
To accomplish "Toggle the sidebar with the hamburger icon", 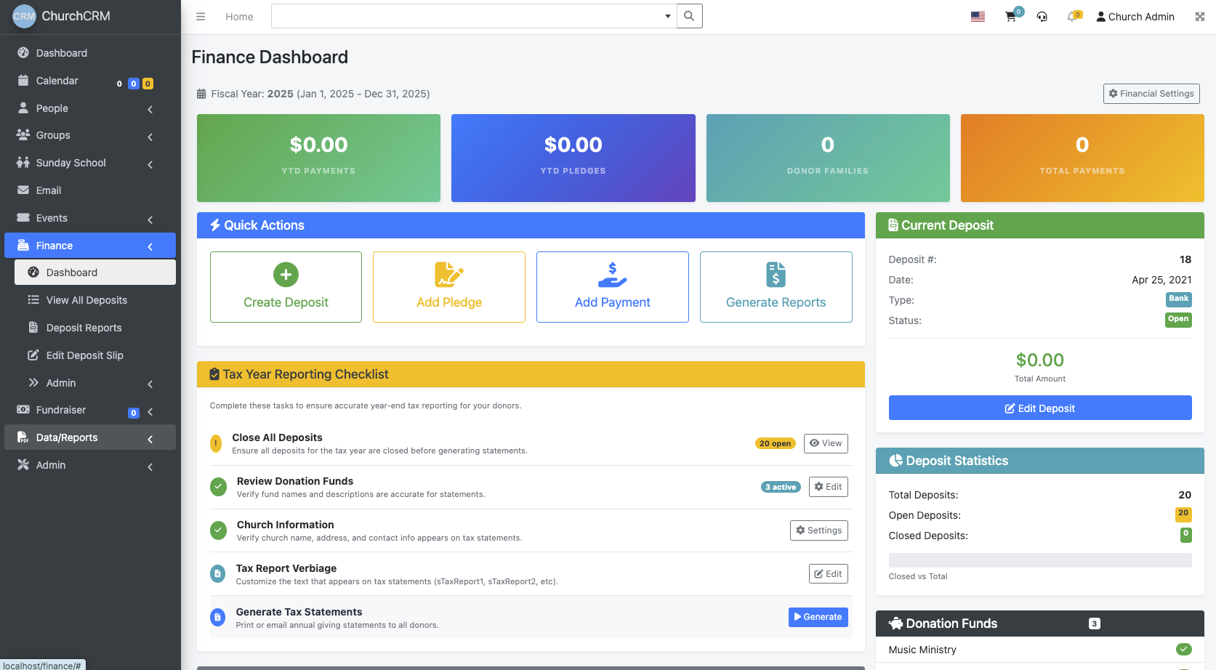I will click(x=201, y=16).
